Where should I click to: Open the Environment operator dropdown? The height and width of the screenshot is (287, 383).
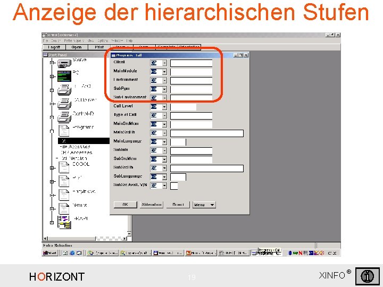coord(164,81)
